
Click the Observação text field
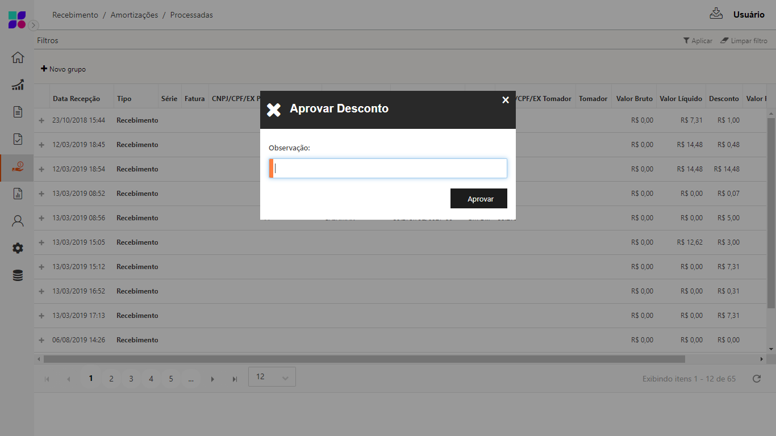point(389,169)
